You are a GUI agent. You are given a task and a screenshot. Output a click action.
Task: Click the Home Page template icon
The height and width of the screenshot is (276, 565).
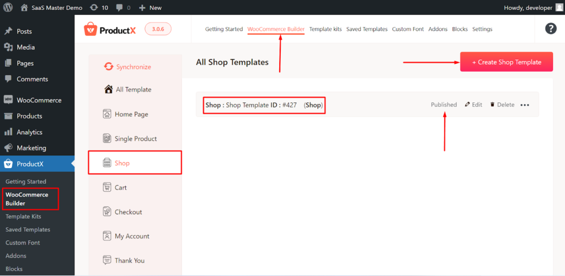tap(107, 114)
